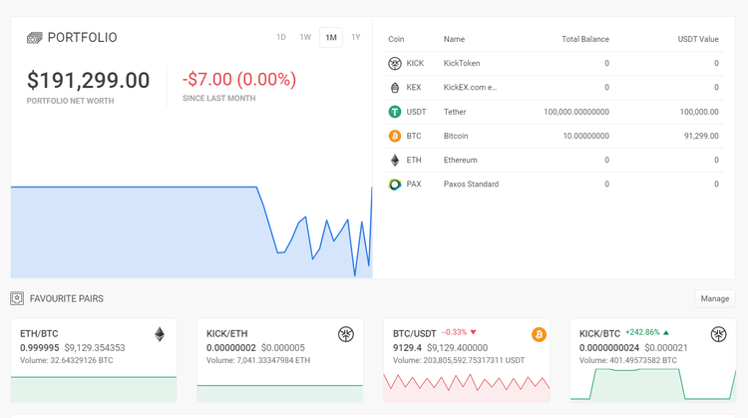Click the FAVOURITE PAIRS heading

66,298
